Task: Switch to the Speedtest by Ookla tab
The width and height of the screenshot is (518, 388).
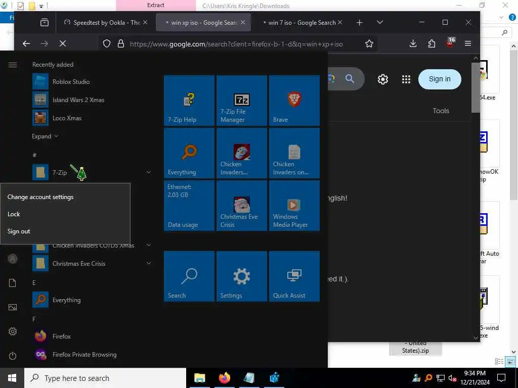Action: (105, 22)
